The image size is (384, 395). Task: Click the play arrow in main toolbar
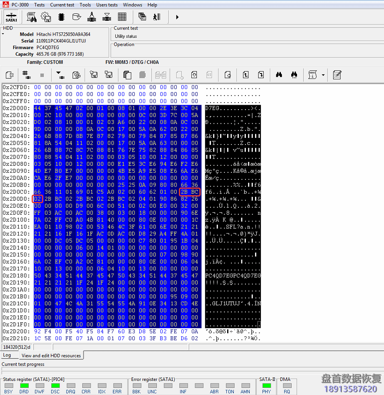[177, 17]
